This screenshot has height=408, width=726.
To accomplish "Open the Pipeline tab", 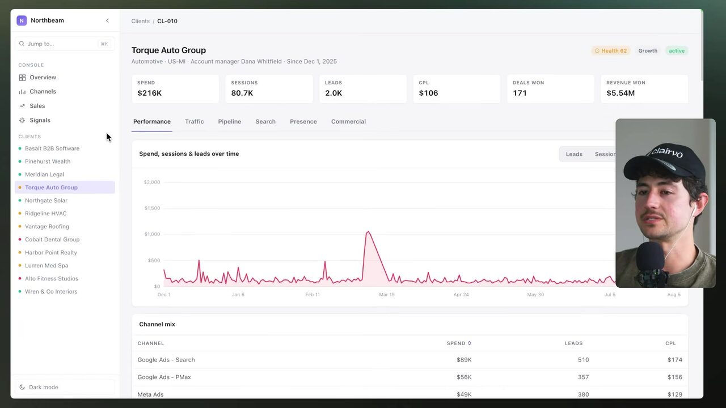I will (x=229, y=122).
